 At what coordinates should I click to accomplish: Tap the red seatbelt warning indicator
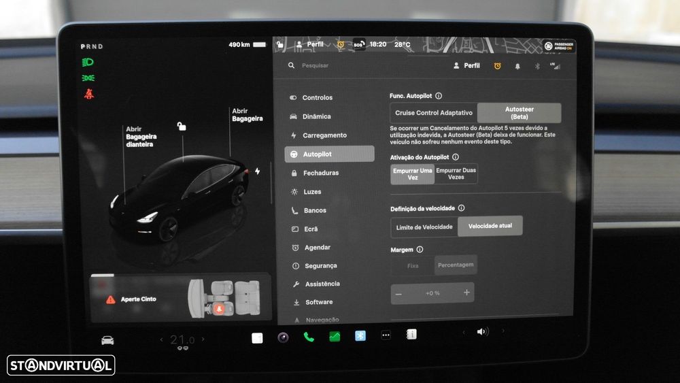[89, 94]
